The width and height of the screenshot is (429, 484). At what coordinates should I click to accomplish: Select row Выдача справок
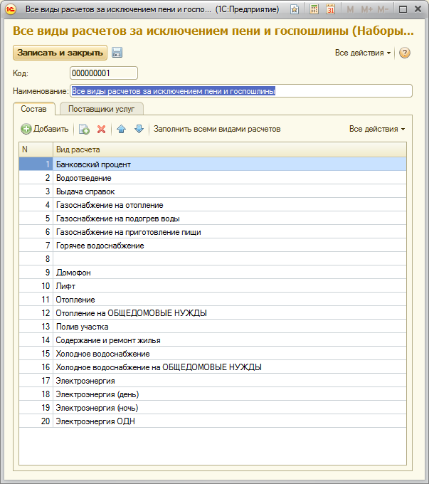(213, 191)
